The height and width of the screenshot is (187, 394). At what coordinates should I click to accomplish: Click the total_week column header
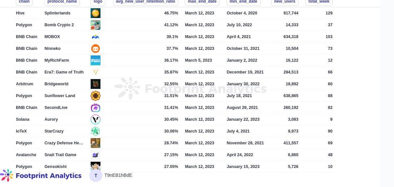(x=318, y=2)
